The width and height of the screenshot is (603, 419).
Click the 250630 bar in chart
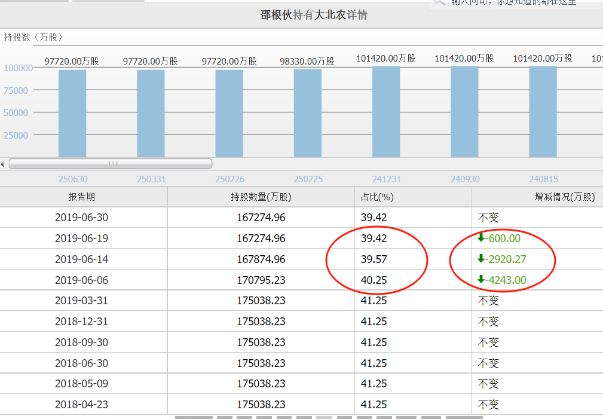(72, 114)
